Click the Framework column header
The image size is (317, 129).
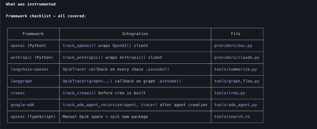click(x=33, y=34)
